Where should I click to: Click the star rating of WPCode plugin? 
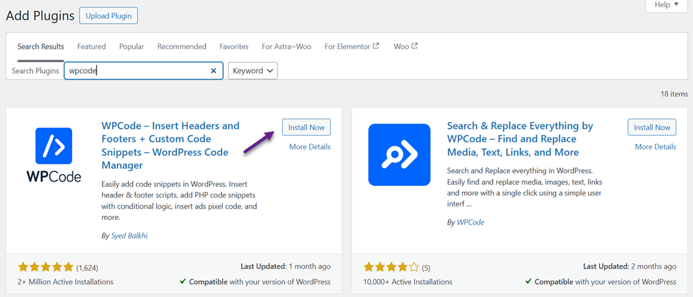coord(46,267)
